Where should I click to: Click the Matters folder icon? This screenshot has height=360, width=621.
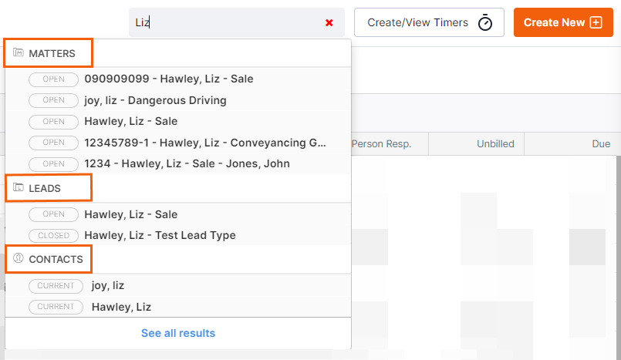point(19,52)
